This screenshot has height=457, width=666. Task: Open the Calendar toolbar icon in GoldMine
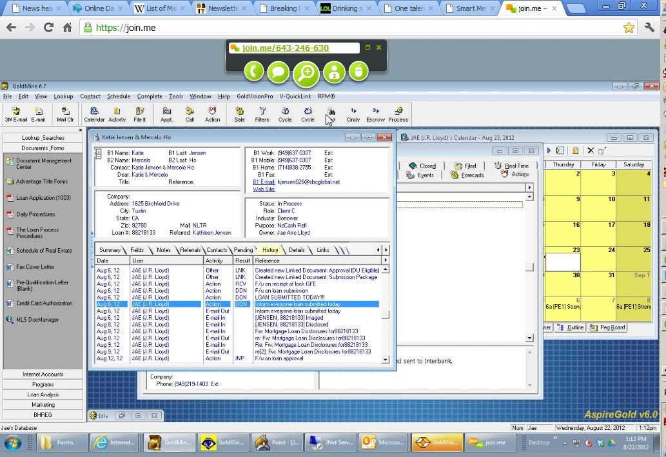[94, 114]
